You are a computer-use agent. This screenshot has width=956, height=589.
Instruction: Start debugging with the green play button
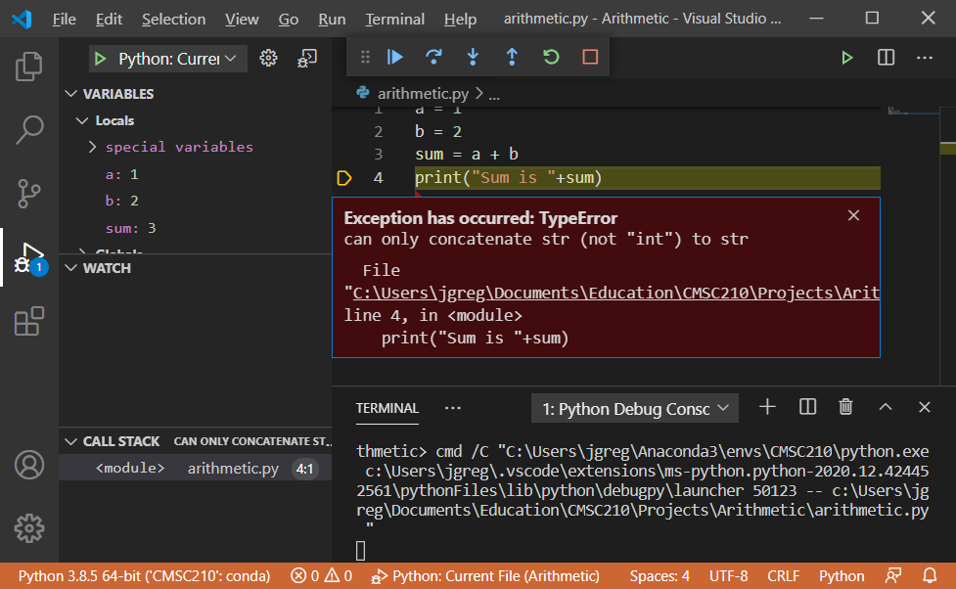pyautogui.click(x=101, y=59)
